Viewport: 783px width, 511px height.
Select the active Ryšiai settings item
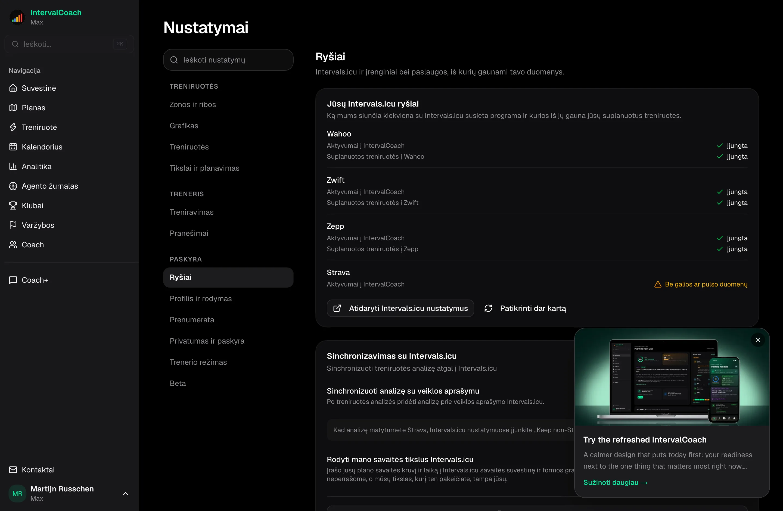[228, 277]
